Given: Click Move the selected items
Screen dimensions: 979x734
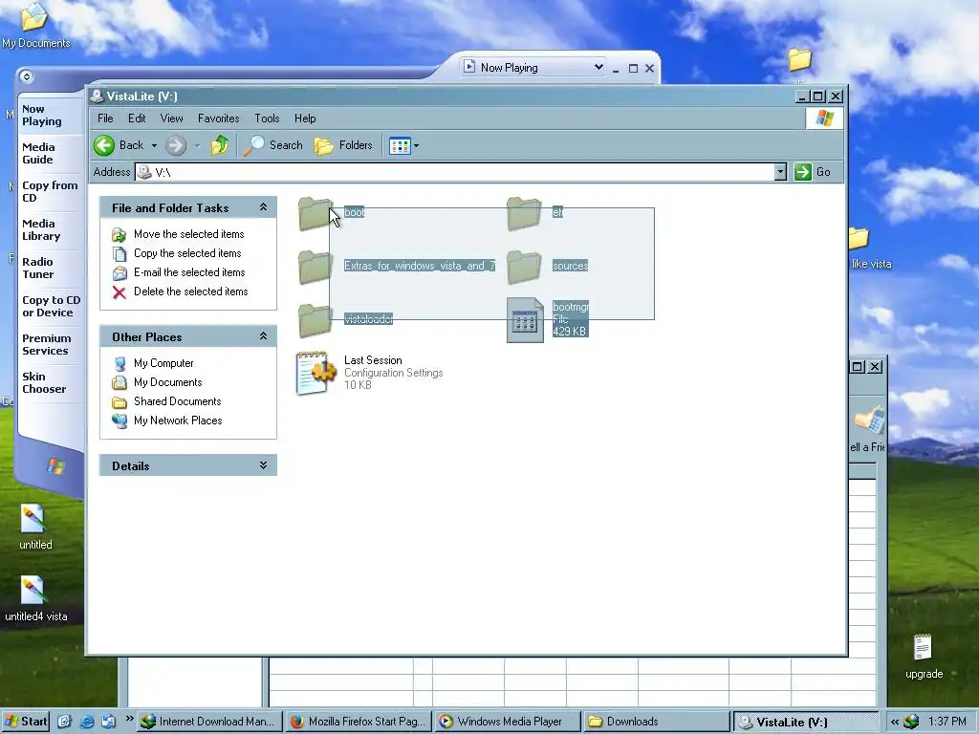Looking at the screenshot, I should pyautogui.click(x=188, y=234).
